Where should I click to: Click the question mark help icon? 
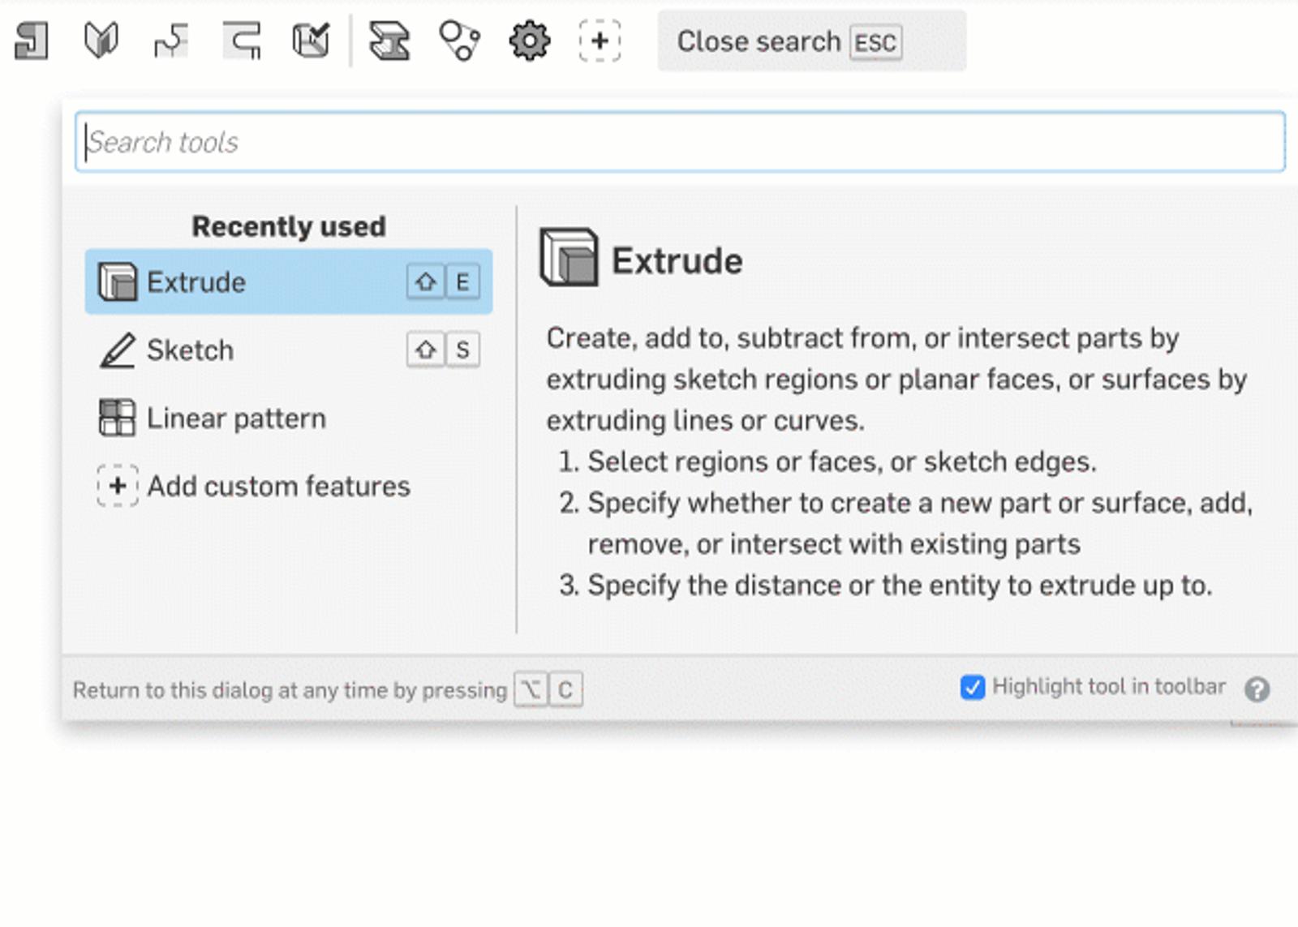[x=1257, y=689]
